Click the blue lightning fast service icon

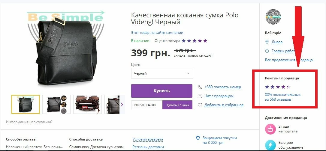coord(270,145)
